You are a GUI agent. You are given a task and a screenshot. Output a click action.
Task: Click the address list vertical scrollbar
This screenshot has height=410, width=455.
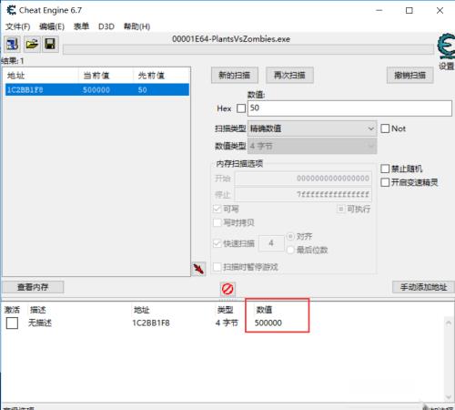[449, 360]
